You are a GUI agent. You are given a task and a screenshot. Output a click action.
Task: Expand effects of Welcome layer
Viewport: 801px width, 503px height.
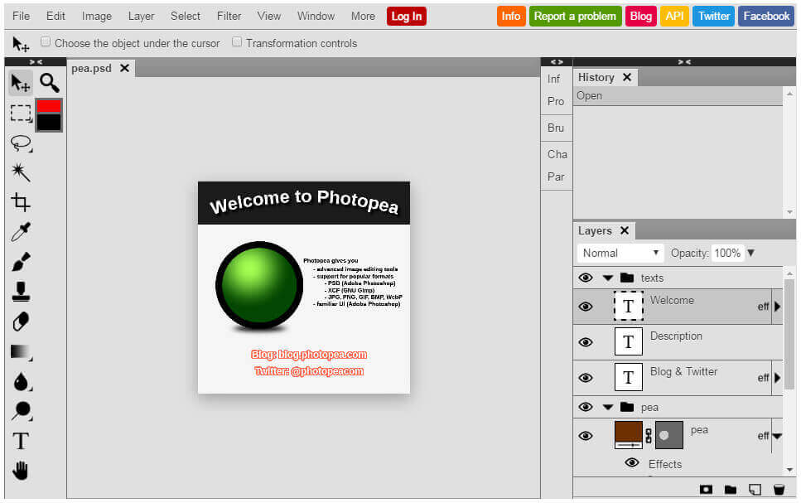click(778, 307)
